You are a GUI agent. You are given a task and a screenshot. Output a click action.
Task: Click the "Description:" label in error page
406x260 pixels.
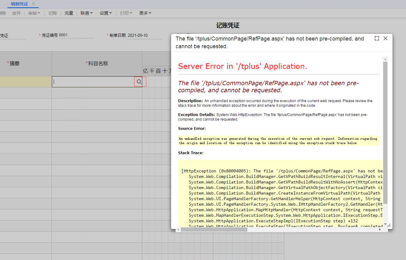(190, 101)
